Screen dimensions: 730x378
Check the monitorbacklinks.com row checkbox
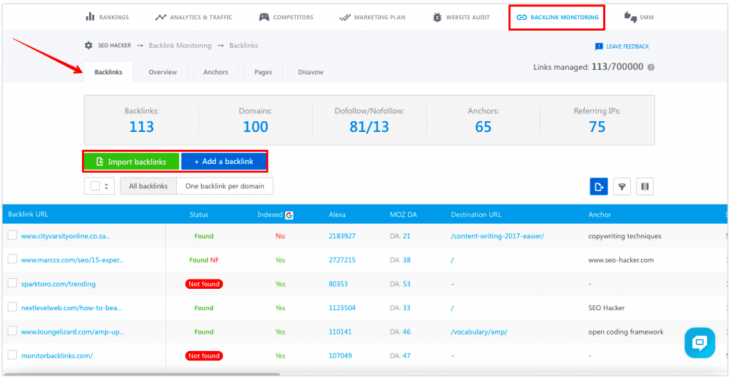pyautogui.click(x=12, y=354)
